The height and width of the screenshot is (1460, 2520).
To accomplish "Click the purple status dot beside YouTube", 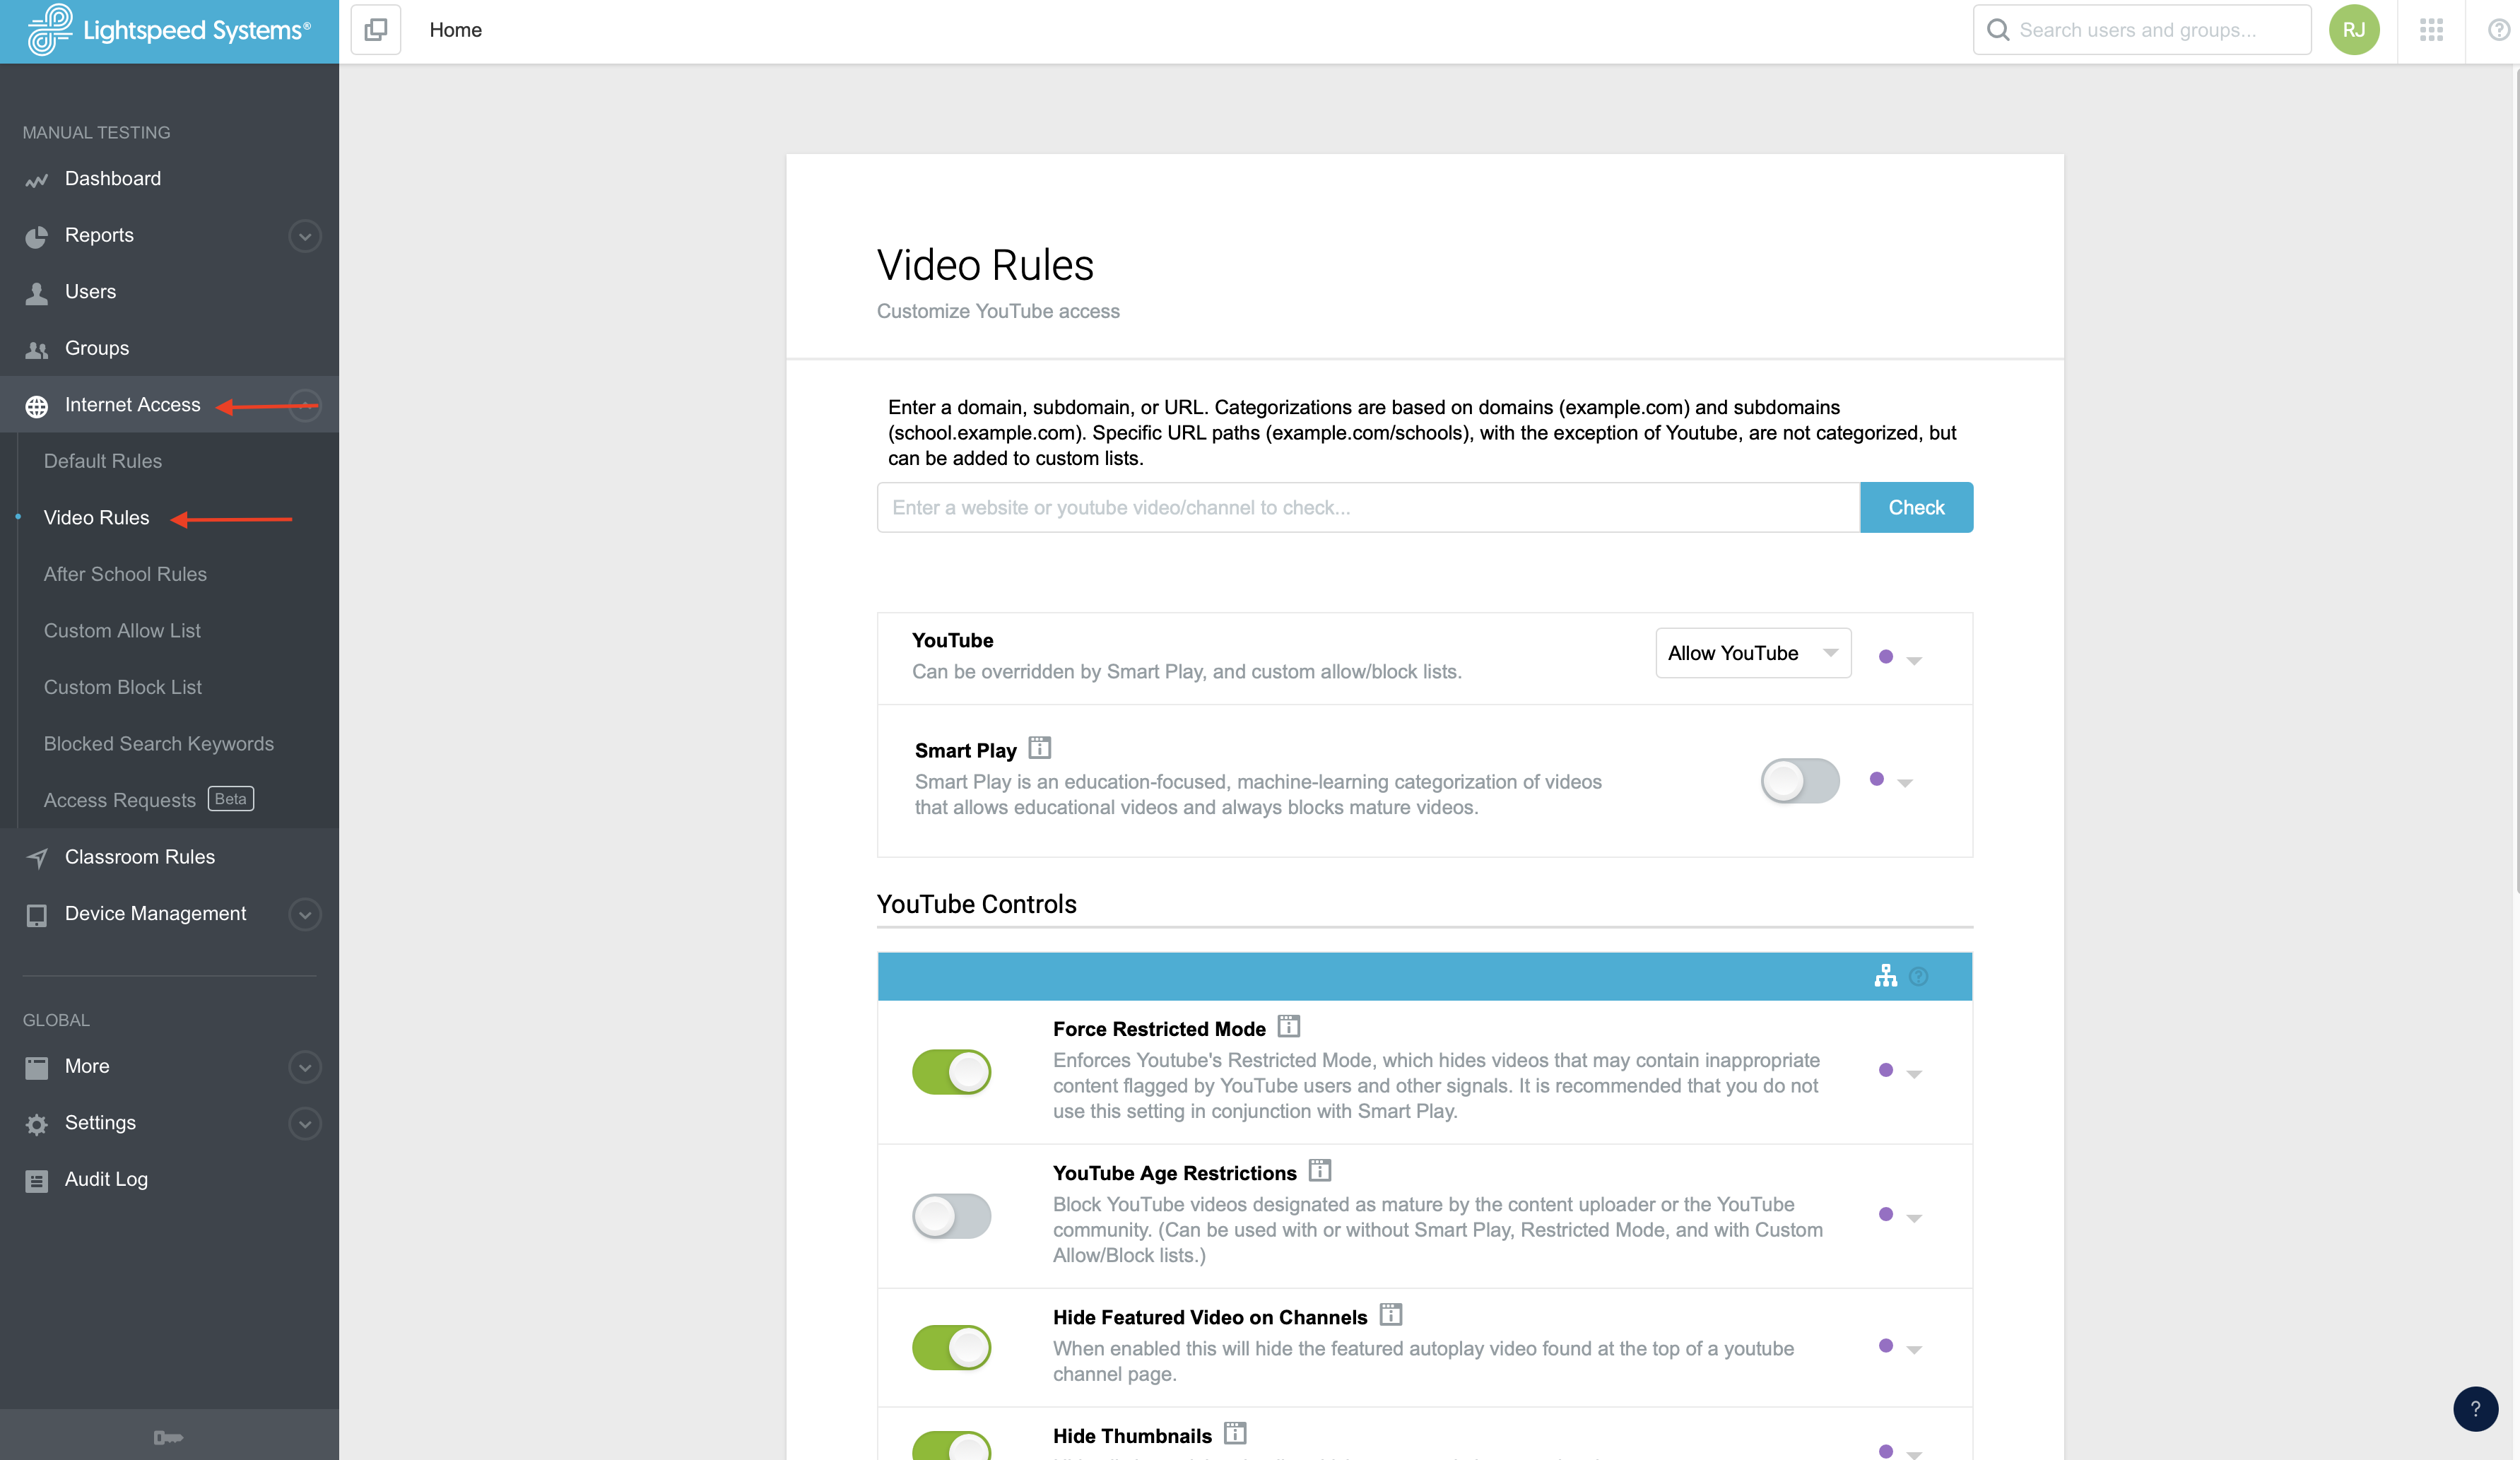I will pyautogui.click(x=1886, y=658).
